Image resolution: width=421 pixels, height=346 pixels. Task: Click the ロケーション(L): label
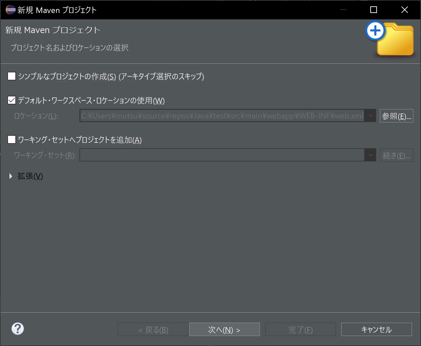[x=36, y=116]
